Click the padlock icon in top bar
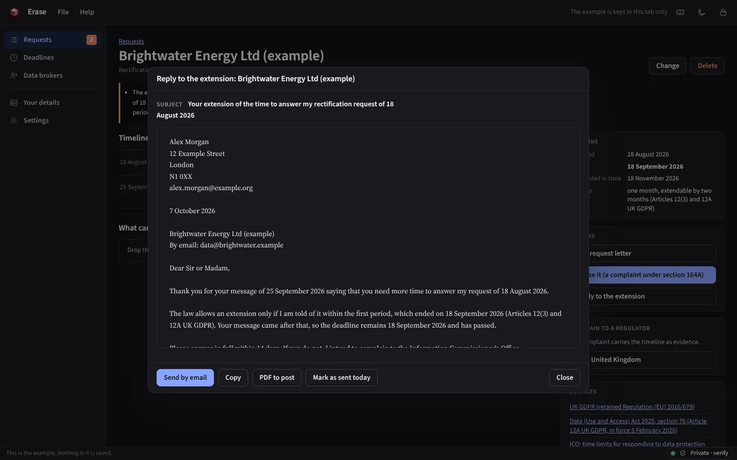This screenshot has height=460, width=737. [x=723, y=12]
